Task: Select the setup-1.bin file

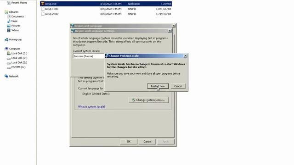Action: (x=106, y=9)
